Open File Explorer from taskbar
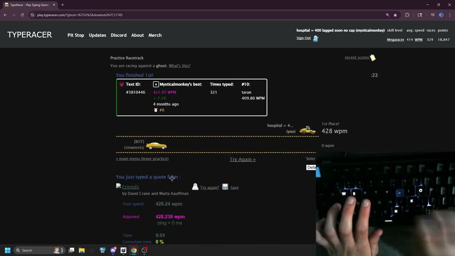This screenshot has height=256, width=455. pos(82,250)
